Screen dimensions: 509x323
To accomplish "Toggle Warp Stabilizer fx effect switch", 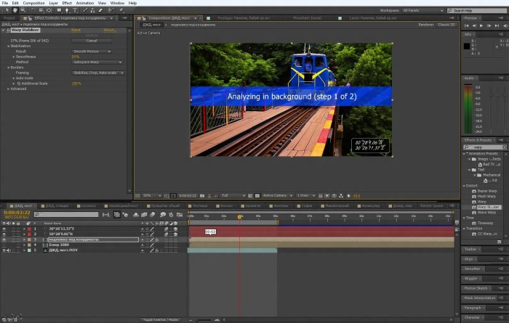I will coord(8,30).
